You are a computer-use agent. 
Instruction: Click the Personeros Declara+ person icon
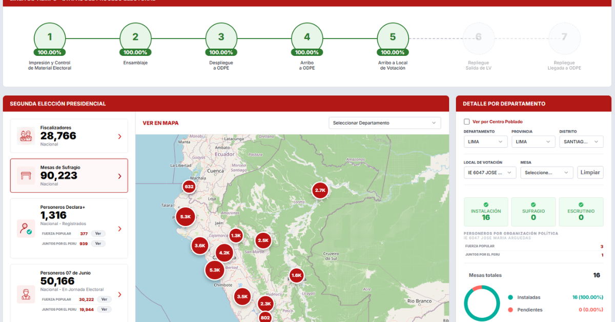[26, 228]
